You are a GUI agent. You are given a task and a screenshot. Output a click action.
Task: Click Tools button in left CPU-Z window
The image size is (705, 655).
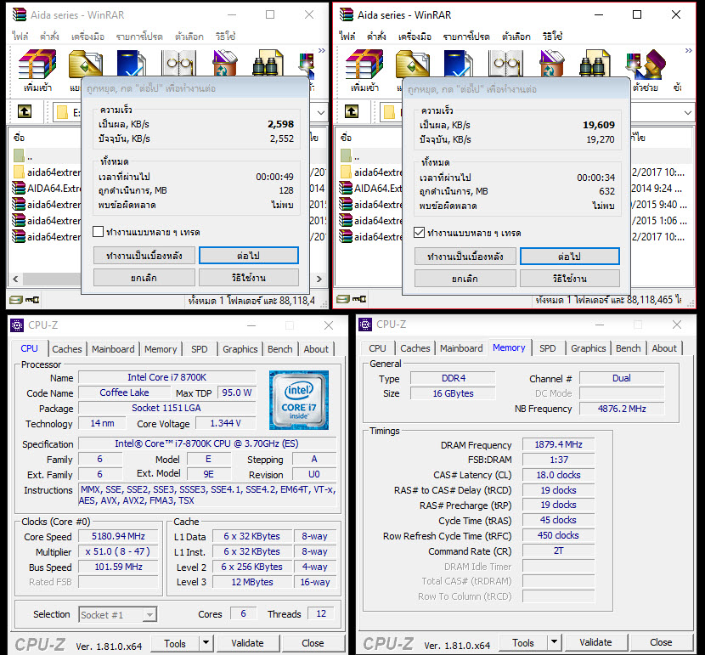tap(175, 643)
